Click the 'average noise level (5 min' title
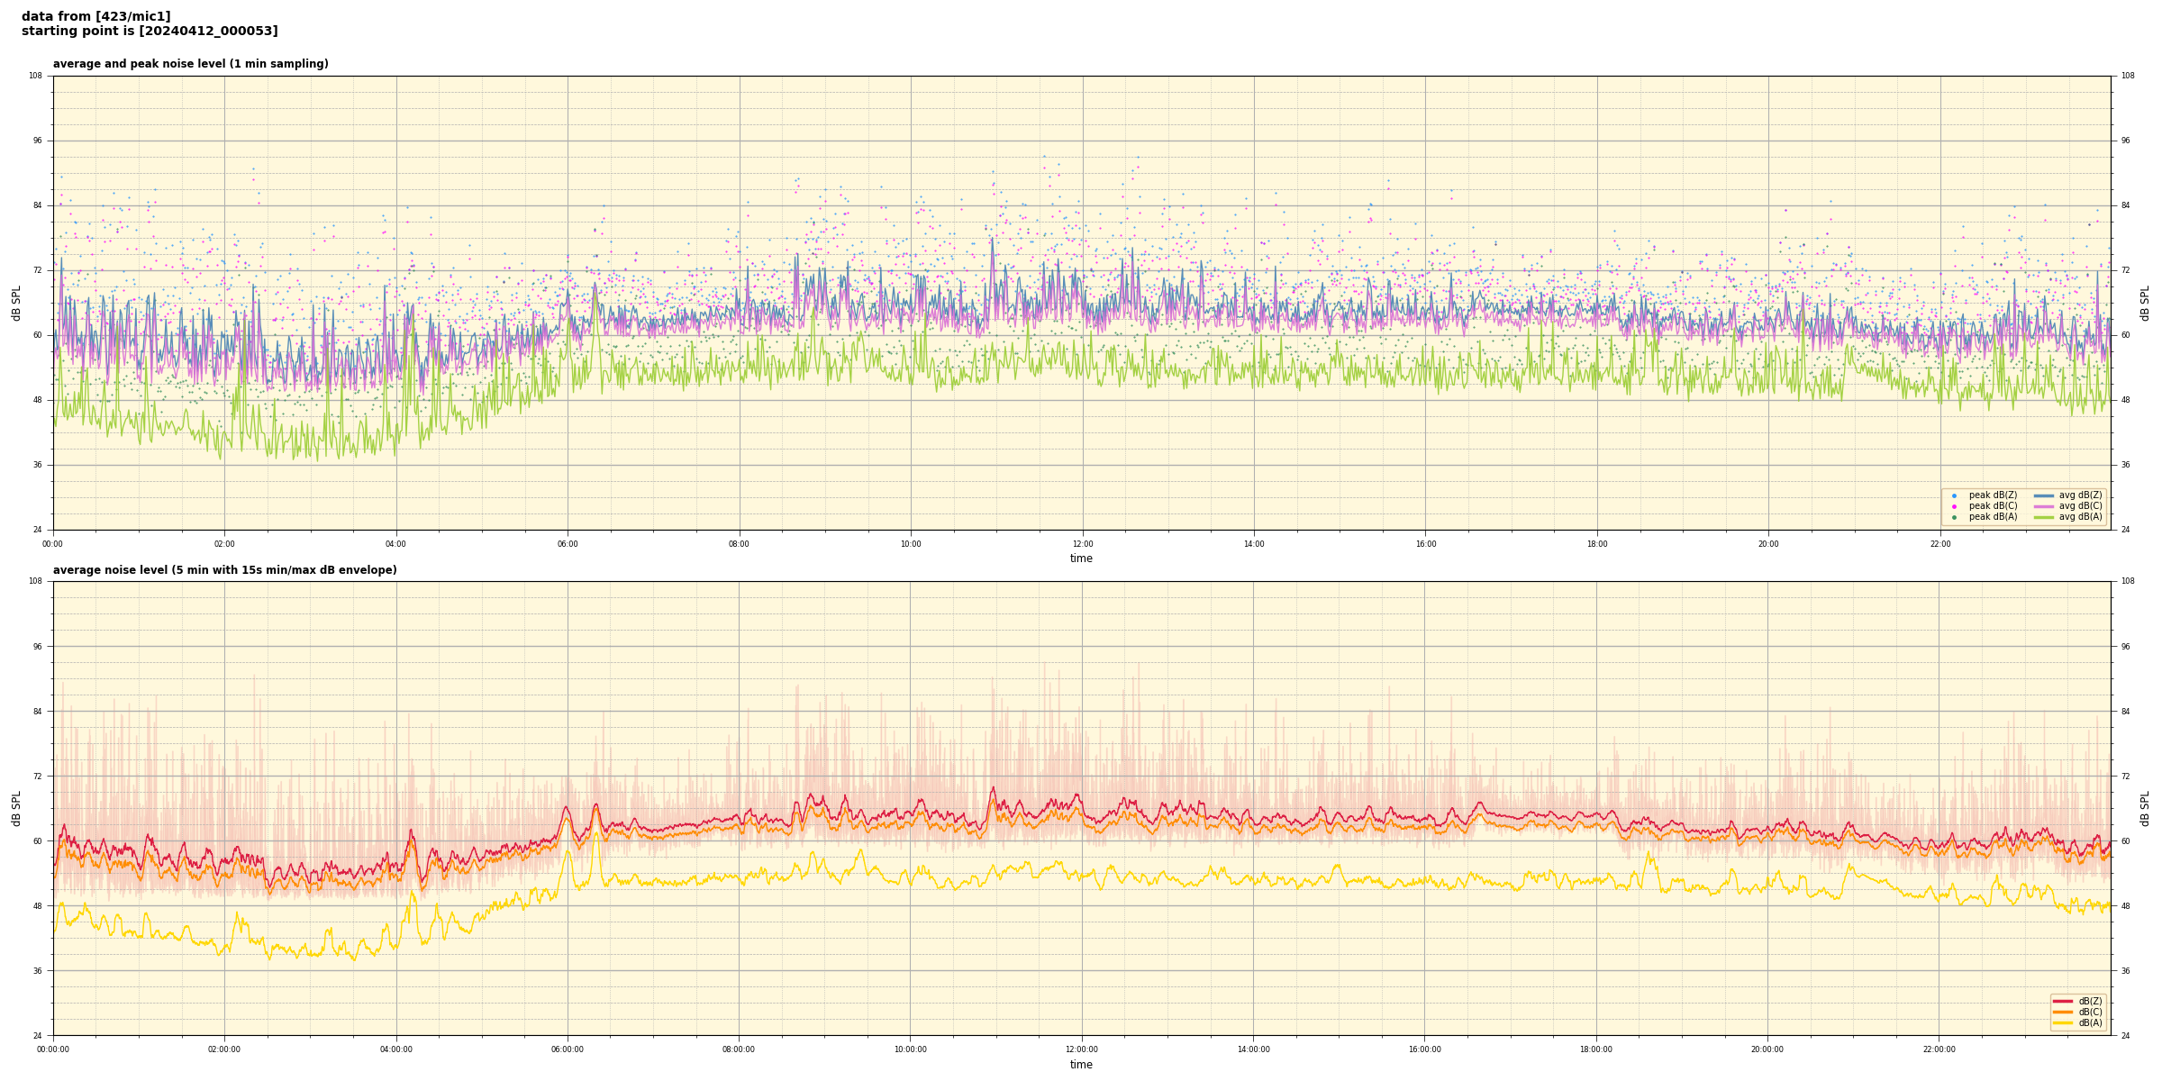Screen dimensions: 2162x1081 pos(224,570)
